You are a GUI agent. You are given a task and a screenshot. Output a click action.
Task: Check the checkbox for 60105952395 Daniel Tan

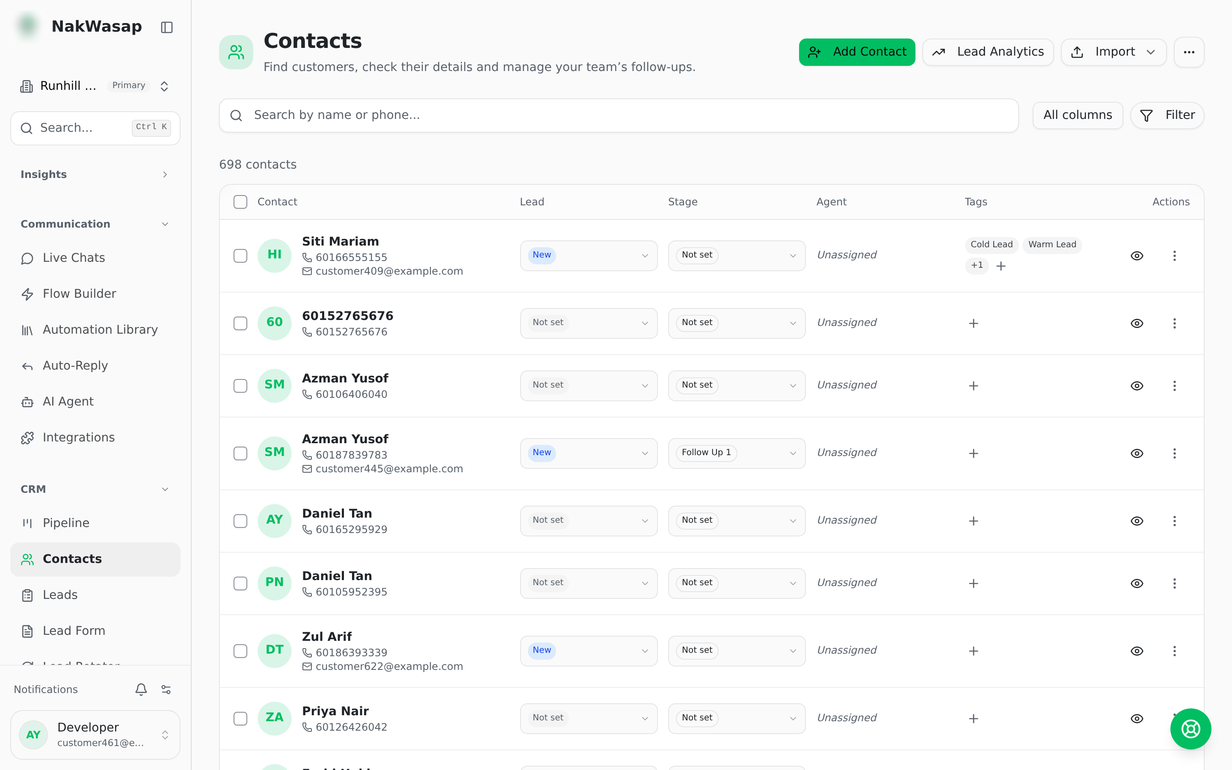point(240,583)
